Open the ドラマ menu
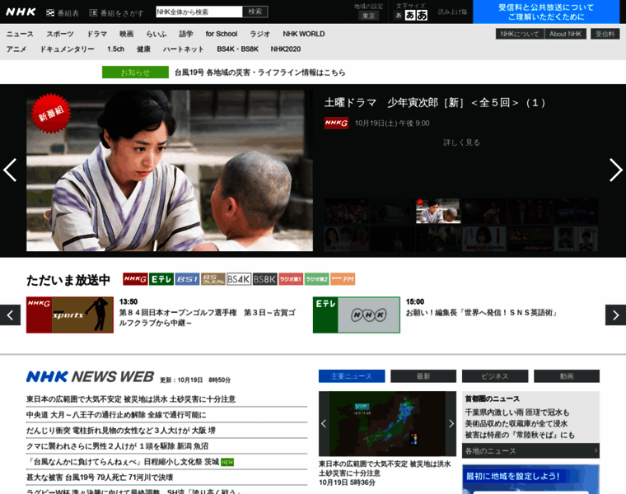This screenshot has width=626, height=494. (97, 34)
